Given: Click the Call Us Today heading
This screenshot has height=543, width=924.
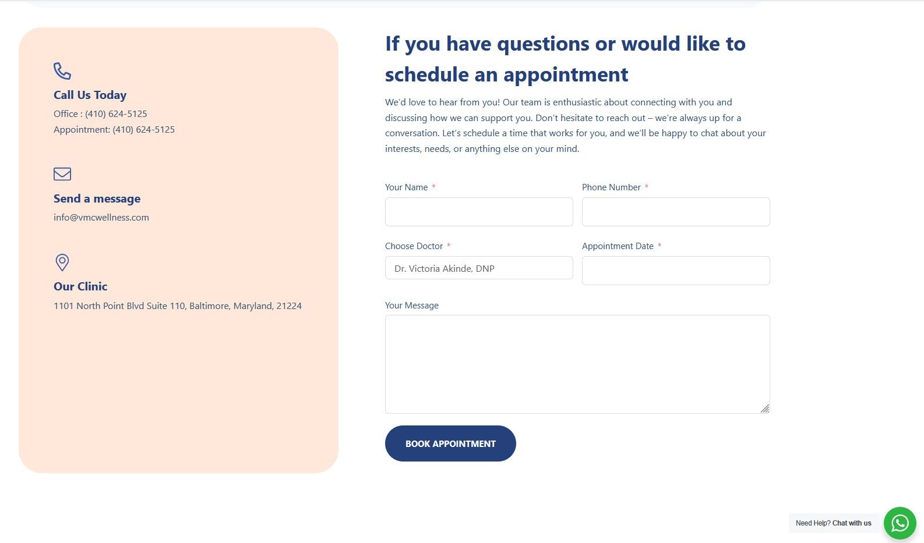Looking at the screenshot, I should [90, 95].
